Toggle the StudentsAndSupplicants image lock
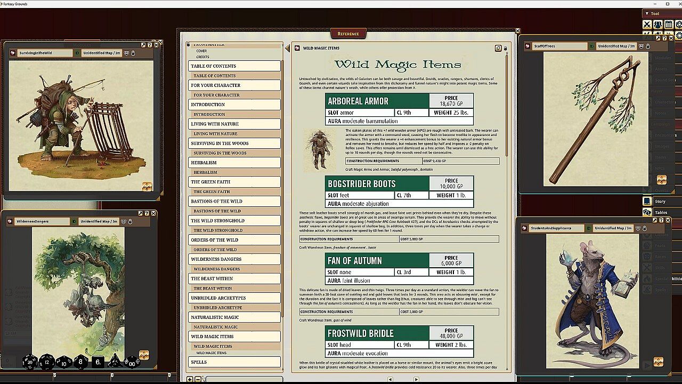 click(x=644, y=228)
